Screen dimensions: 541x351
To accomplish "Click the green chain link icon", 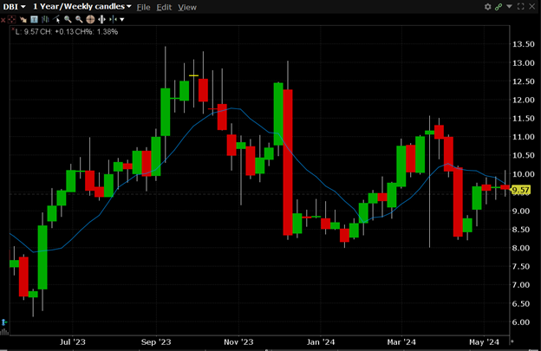I will [x=499, y=7].
